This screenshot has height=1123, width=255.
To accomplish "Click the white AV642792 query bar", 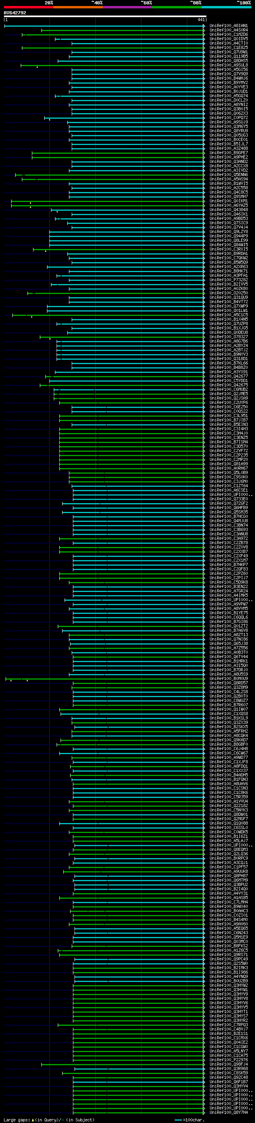I will (x=105, y=17).
